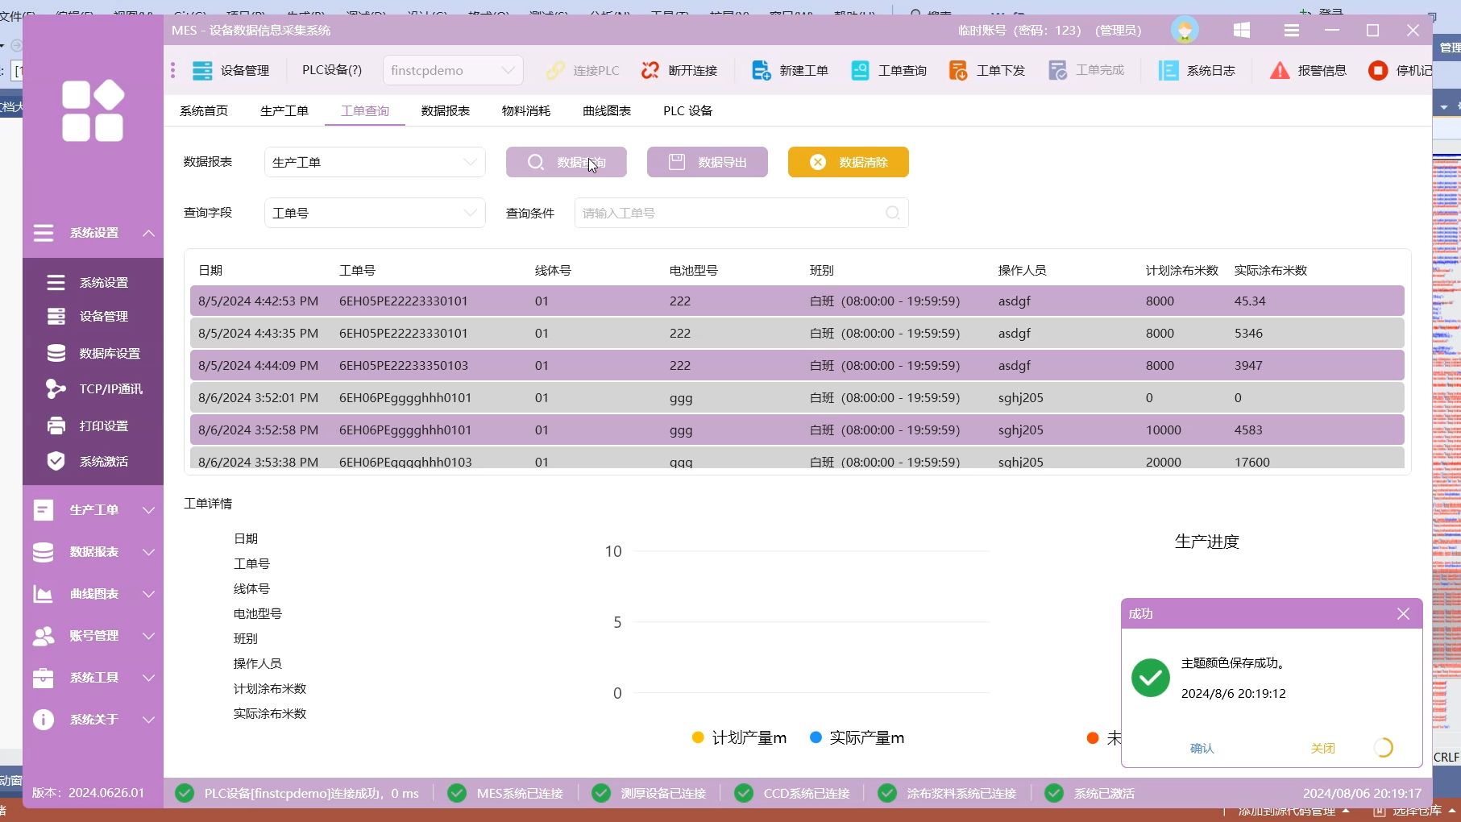The height and width of the screenshot is (822, 1461).
Task: Switch to the 生产工单 tab
Action: (284, 110)
